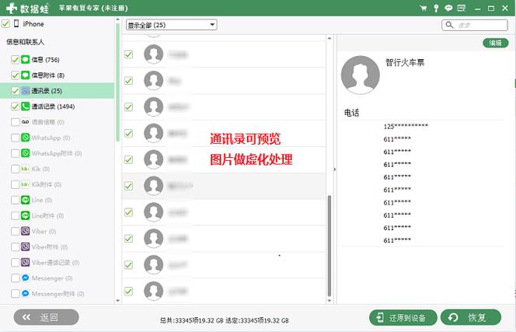Click the 返回 back button

click(46, 317)
